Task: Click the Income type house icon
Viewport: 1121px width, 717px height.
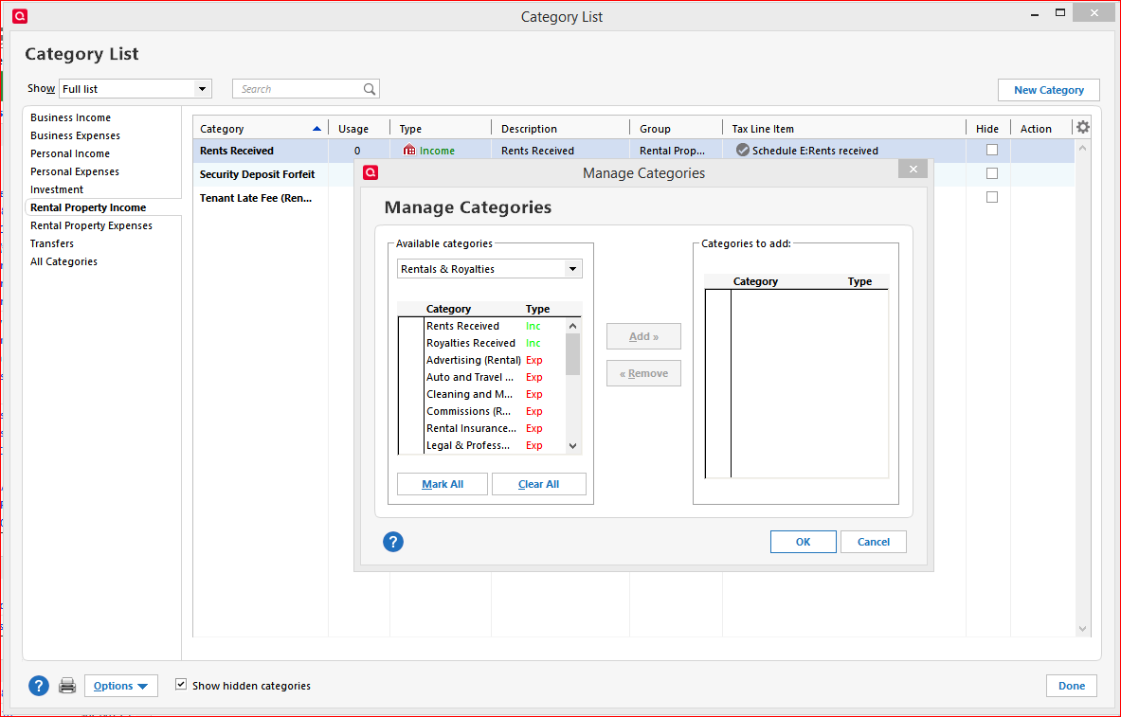Action: [409, 151]
